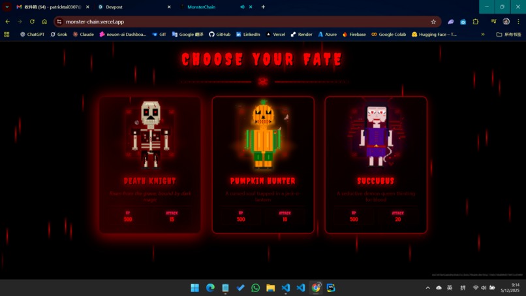Open the purple extension icon in toolbar
The height and width of the screenshot is (296, 526).
pyautogui.click(x=450, y=22)
